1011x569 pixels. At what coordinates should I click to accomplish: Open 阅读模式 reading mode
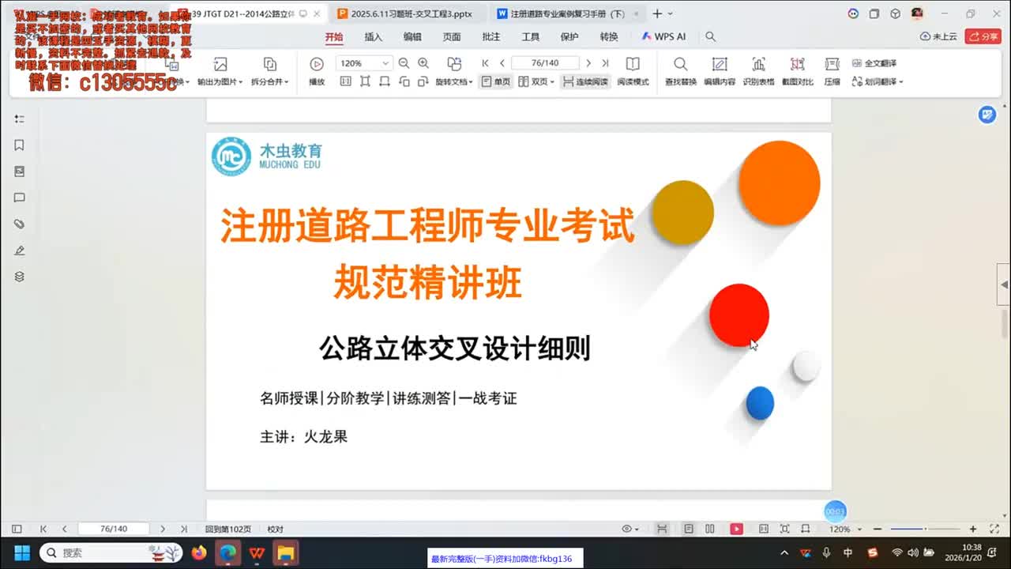(x=633, y=71)
